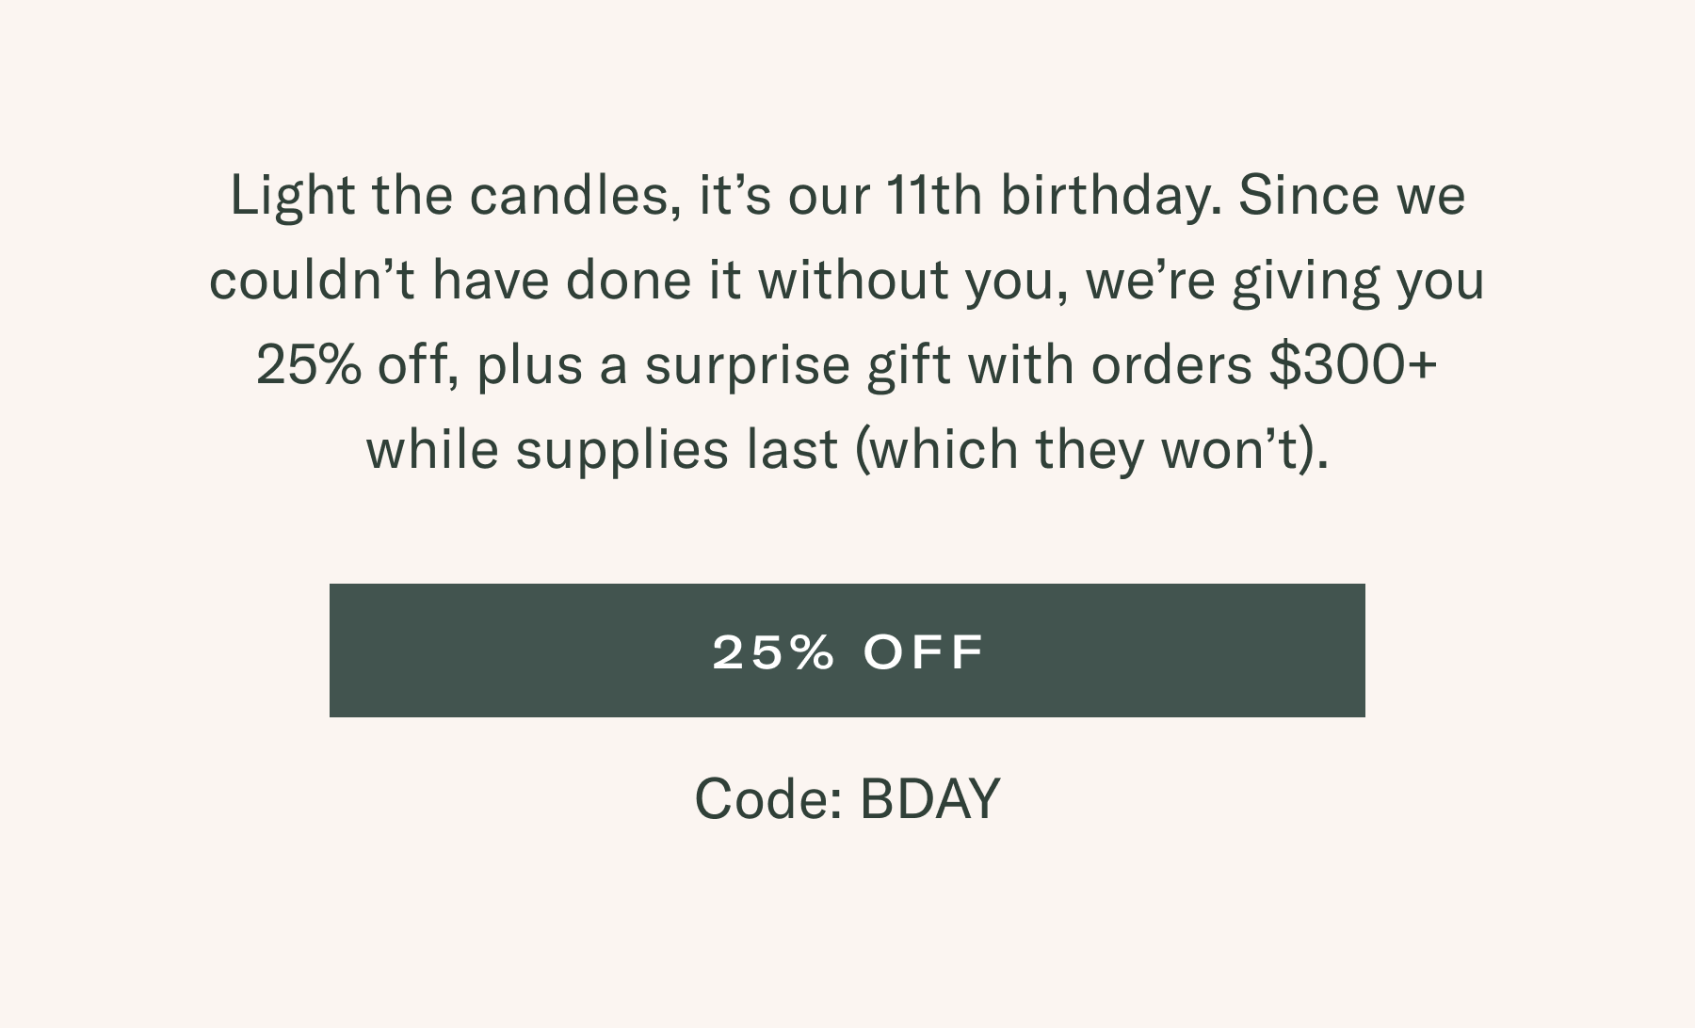This screenshot has width=1695, height=1028.
Task: Click '25%' inside the green button
Action: click(773, 651)
